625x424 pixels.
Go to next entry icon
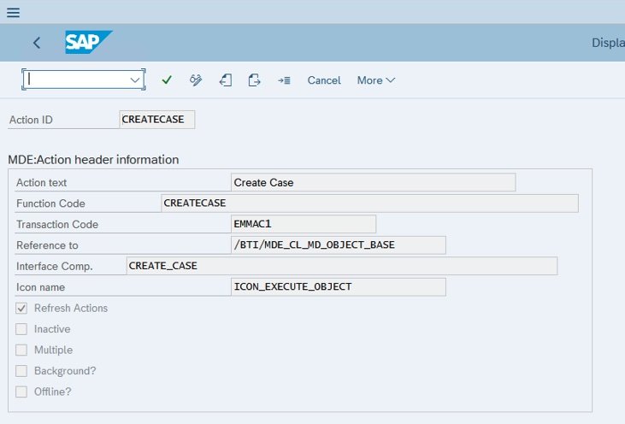click(x=254, y=80)
